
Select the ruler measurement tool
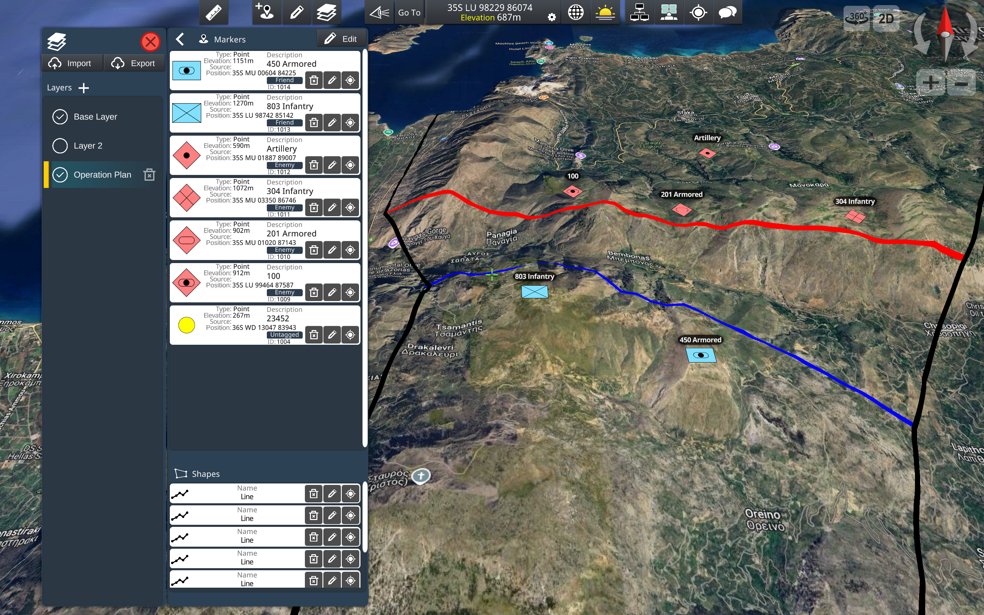pos(214,12)
